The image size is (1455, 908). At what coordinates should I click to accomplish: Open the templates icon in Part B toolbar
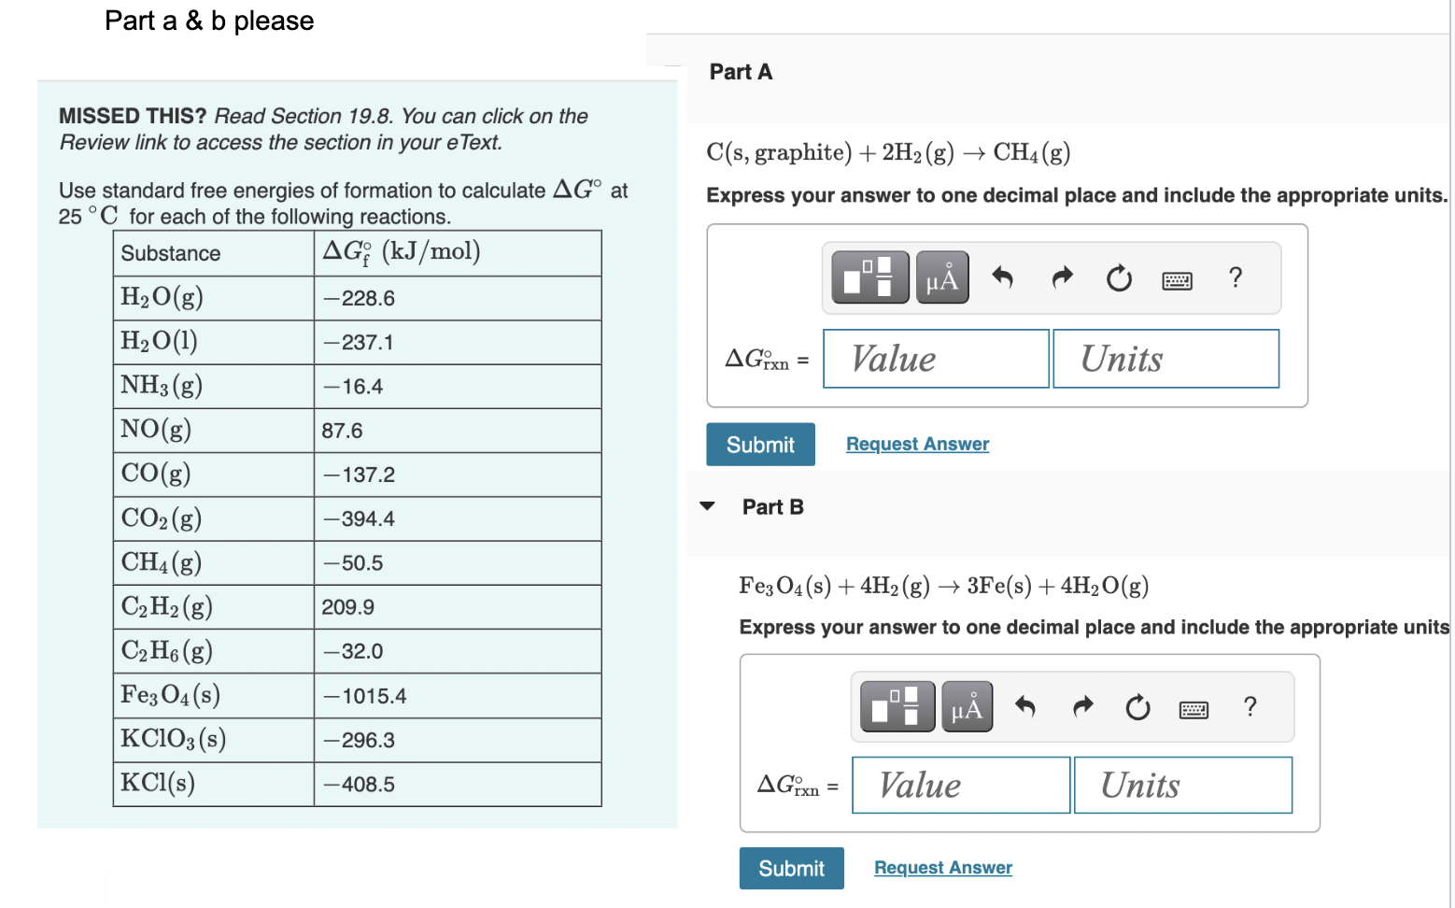tap(895, 706)
